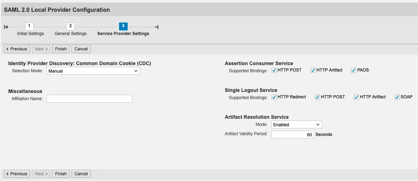Expand the Artifact Resolution Mode dropdown
The width and height of the screenshot is (418, 181).
tap(296, 125)
